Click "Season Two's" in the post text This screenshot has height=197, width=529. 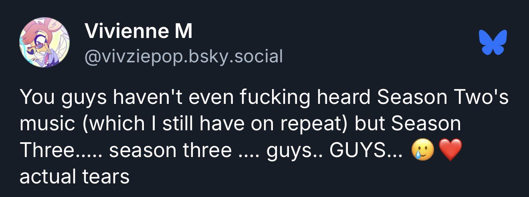[x=443, y=98]
